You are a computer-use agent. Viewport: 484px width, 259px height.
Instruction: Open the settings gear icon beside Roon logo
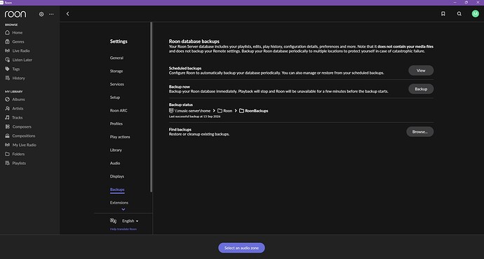point(41,14)
